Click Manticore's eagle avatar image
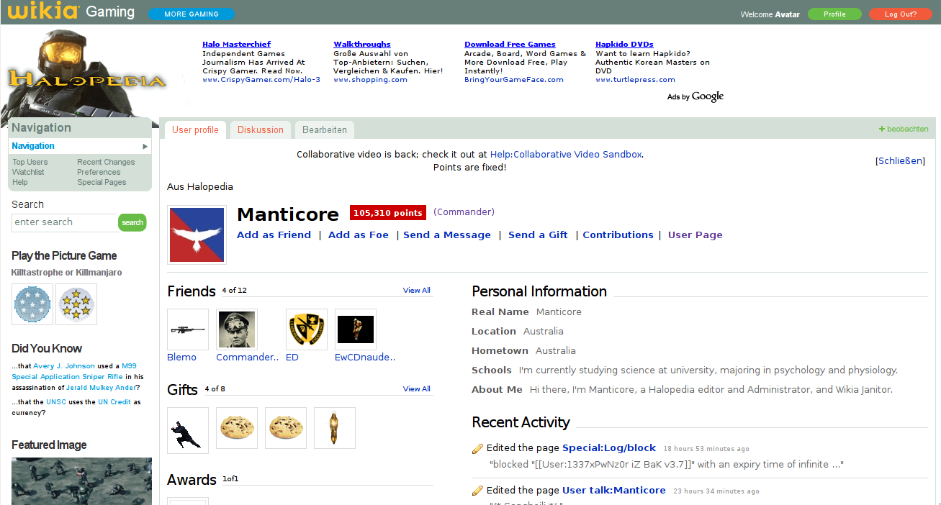The image size is (941, 505). point(197,235)
